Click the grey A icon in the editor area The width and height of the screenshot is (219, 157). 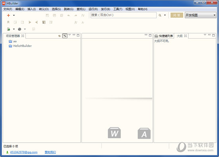pyautogui.click(x=144, y=133)
